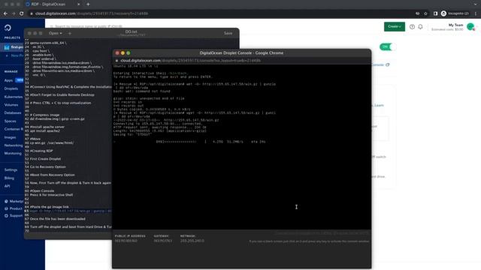Click the browser forward arrow
481x270 pixels.
(x=14, y=13)
